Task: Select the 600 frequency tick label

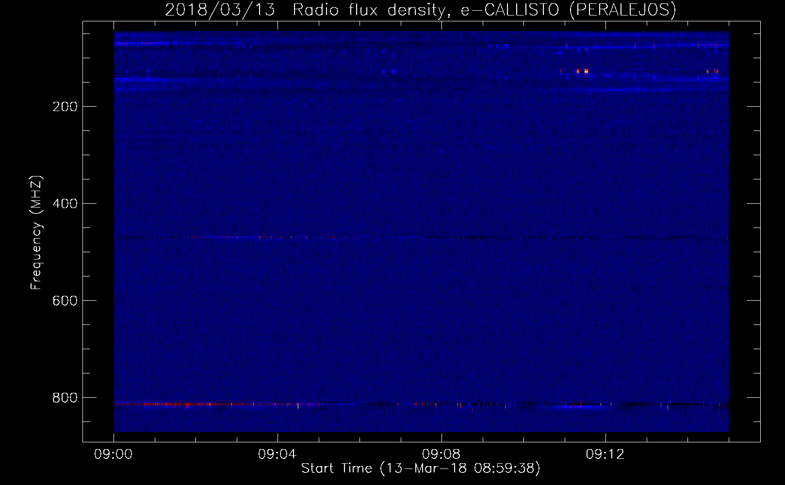Action: pos(65,301)
